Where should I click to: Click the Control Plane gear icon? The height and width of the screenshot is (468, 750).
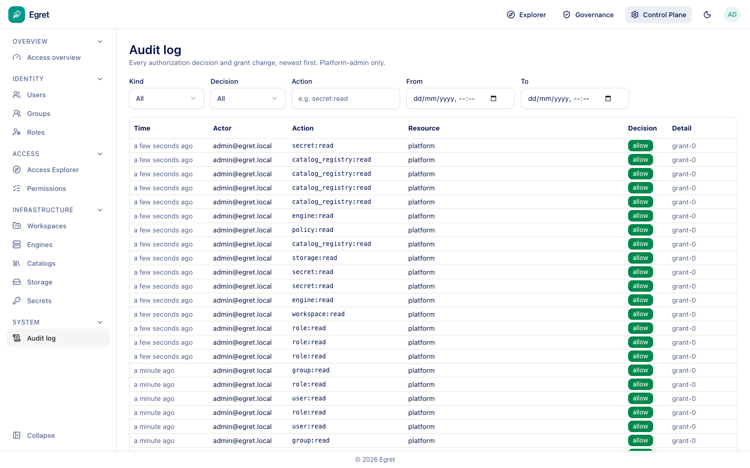pos(635,15)
